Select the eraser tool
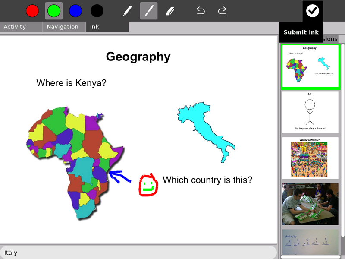The height and width of the screenshot is (259, 345). point(170,11)
